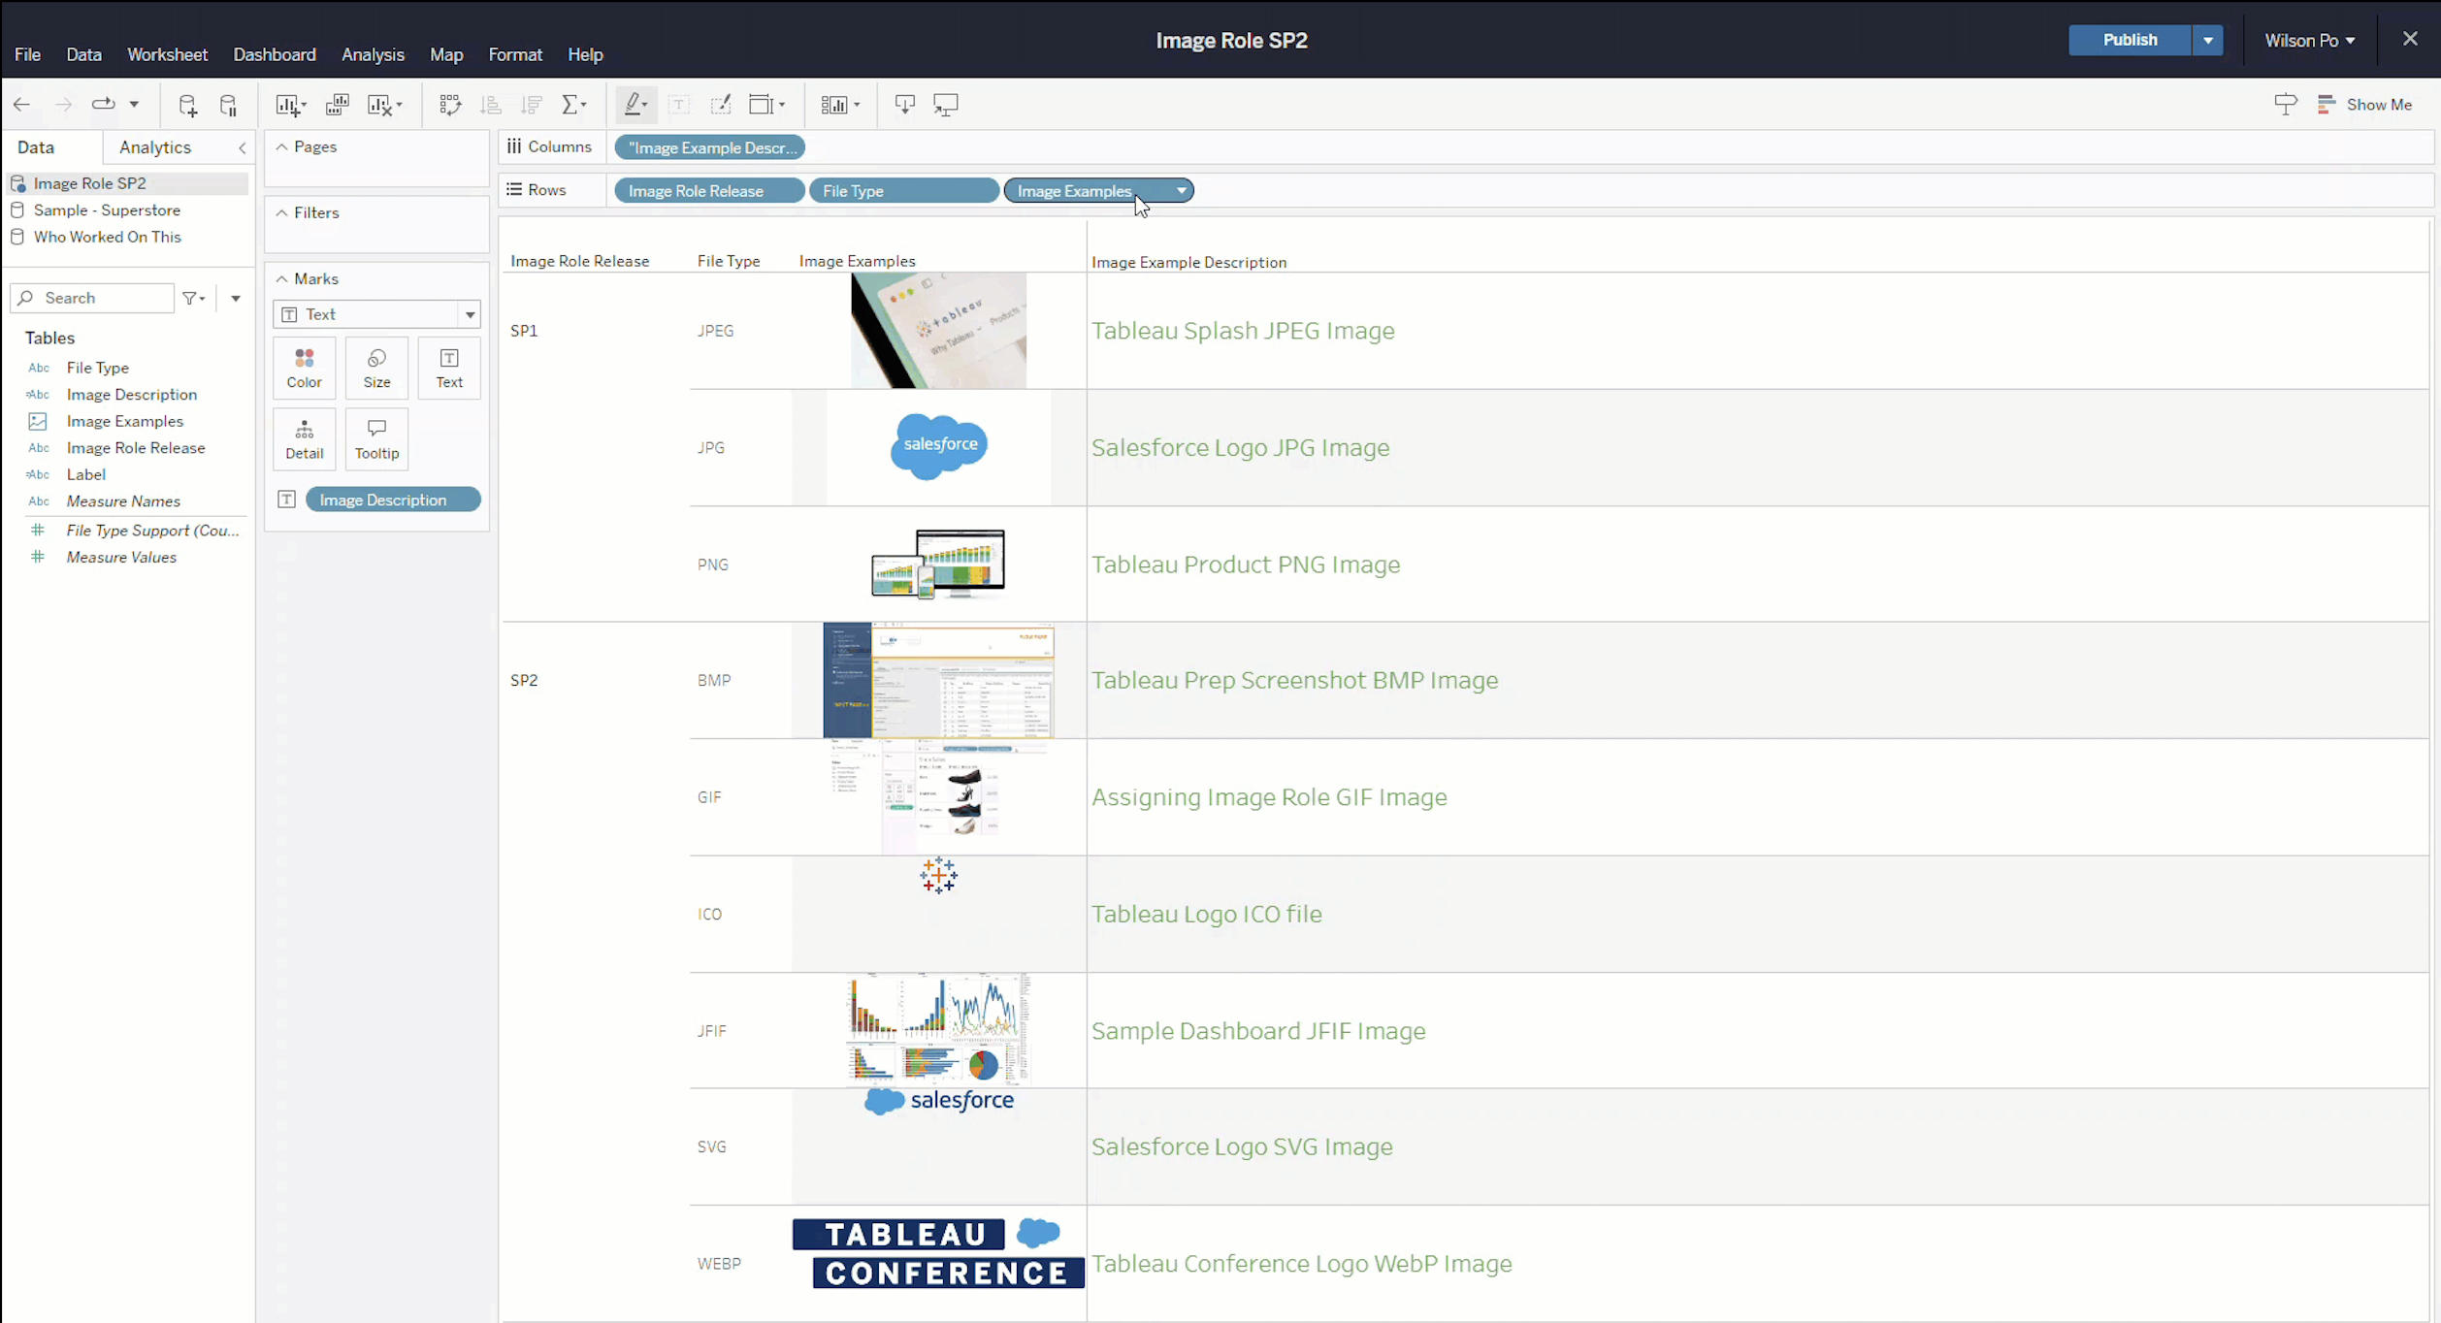2441x1323 pixels.
Task: Click the undo back arrow
Action: click(21, 105)
